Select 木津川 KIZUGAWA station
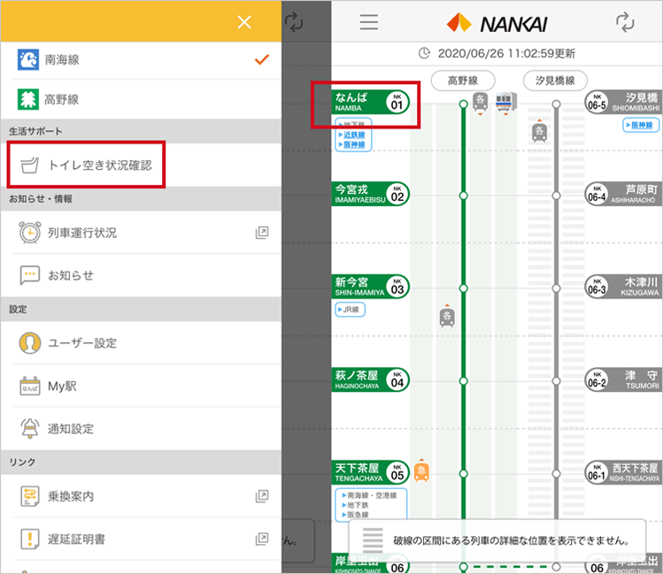This screenshot has height=574, width=663. tap(624, 287)
